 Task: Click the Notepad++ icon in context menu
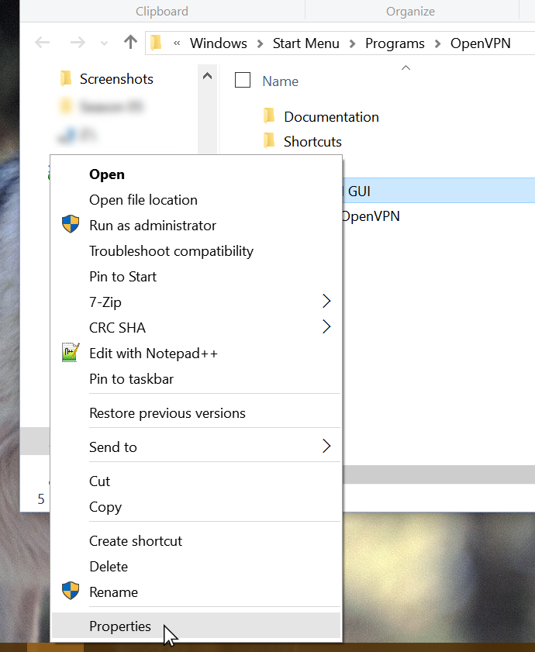tap(71, 353)
